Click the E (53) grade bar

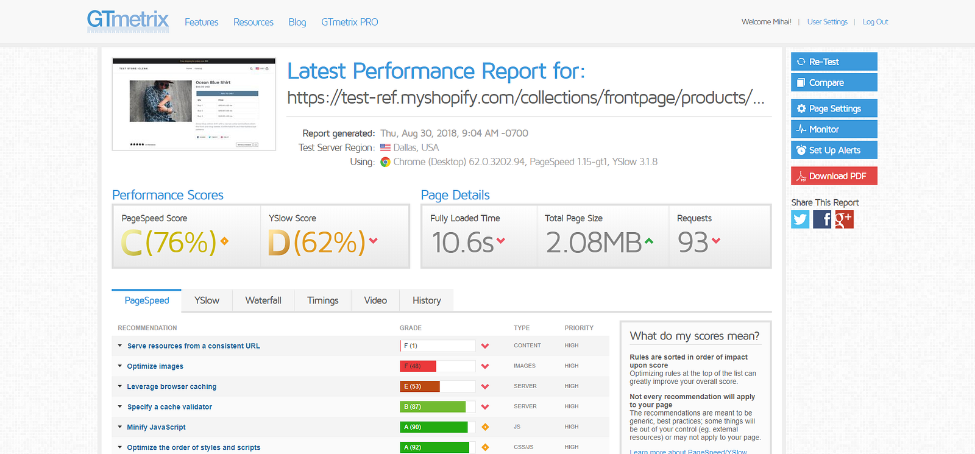click(438, 386)
